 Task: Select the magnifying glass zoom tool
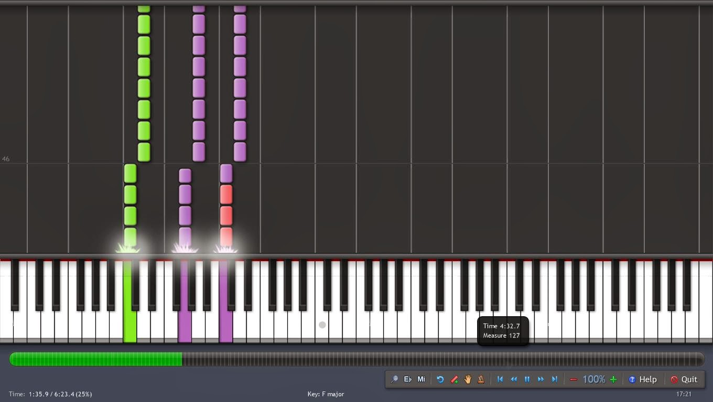[394, 379]
